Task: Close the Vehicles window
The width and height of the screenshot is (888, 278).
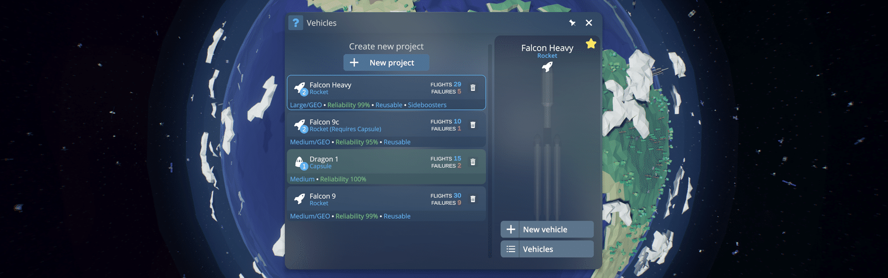Action: 589,23
